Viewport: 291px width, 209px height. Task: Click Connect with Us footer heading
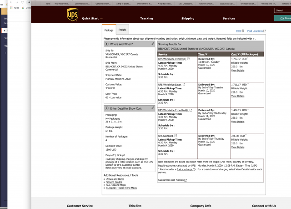pyautogui.click(x=264, y=206)
